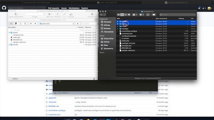214x120 pixels.
Task: Refresh the FTP file listing
Action: 58,14
